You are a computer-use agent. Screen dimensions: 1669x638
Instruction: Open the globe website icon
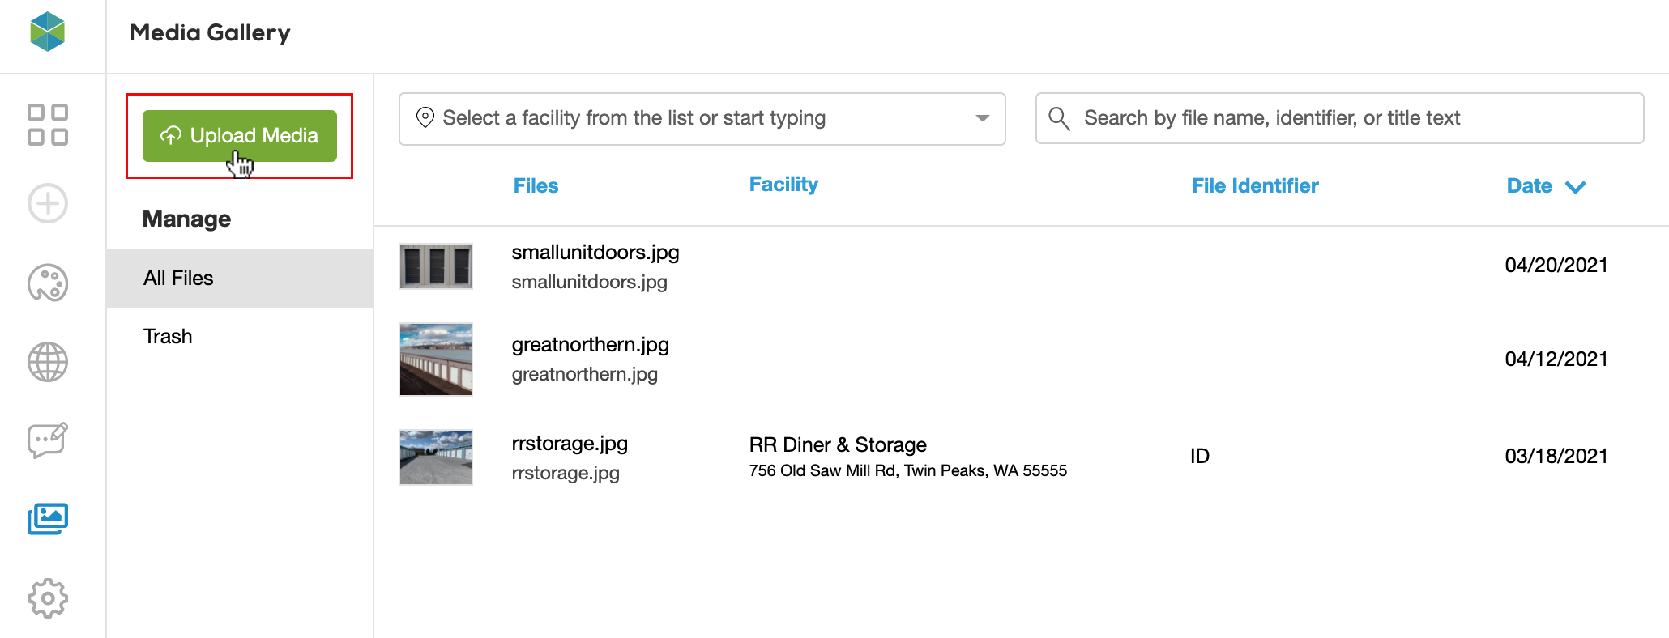[x=48, y=362]
